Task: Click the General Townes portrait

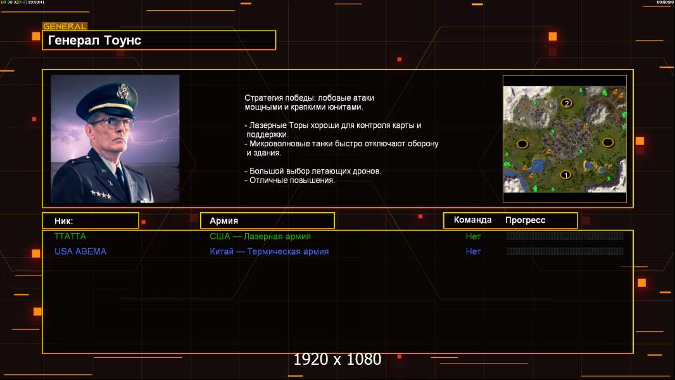Action: click(115, 139)
